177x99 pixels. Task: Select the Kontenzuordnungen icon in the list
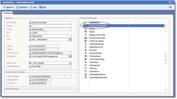pos(86,38)
